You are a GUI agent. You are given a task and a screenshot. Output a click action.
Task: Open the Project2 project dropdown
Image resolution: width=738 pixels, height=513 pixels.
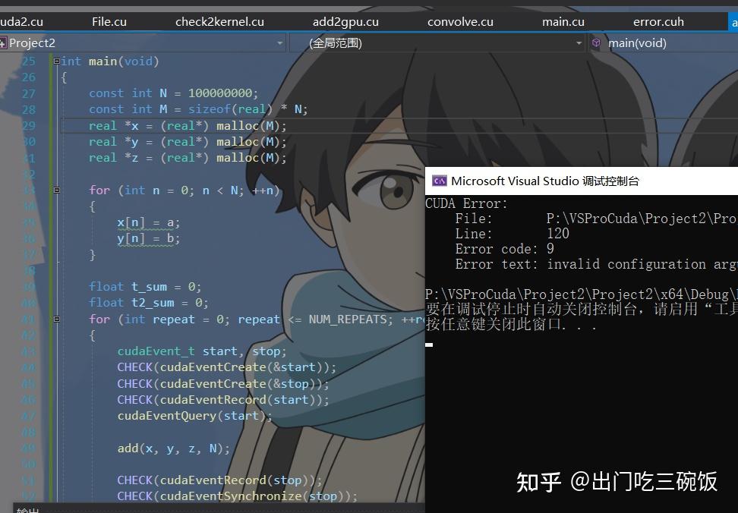pos(279,42)
